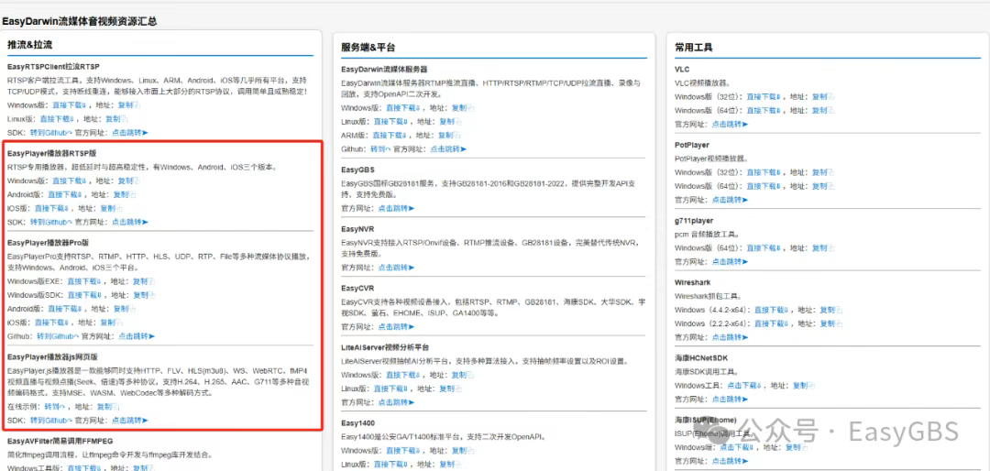Open the EasyPlayer js网页版 在线示例 转到 link
Image resolution: width=990 pixels, height=471 pixels.
point(54,407)
